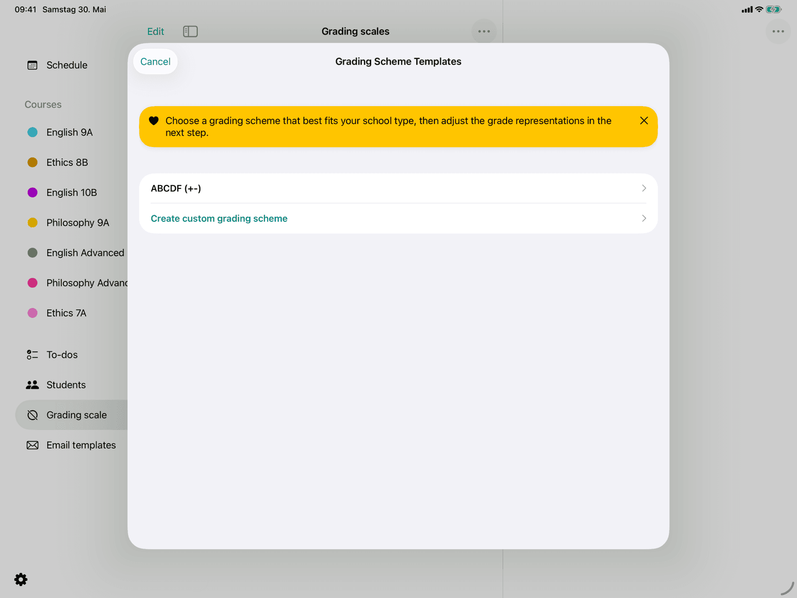Click the Philosophy Advanced pink color dot
797x598 pixels.
pyautogui.click(x=32, y=283)
